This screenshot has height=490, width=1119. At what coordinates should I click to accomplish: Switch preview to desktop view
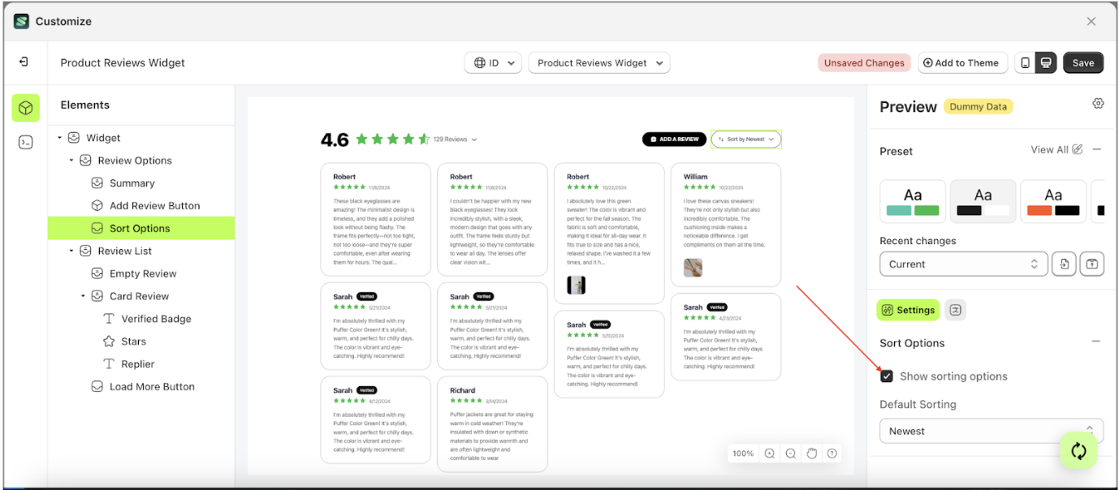[1045, 62]
